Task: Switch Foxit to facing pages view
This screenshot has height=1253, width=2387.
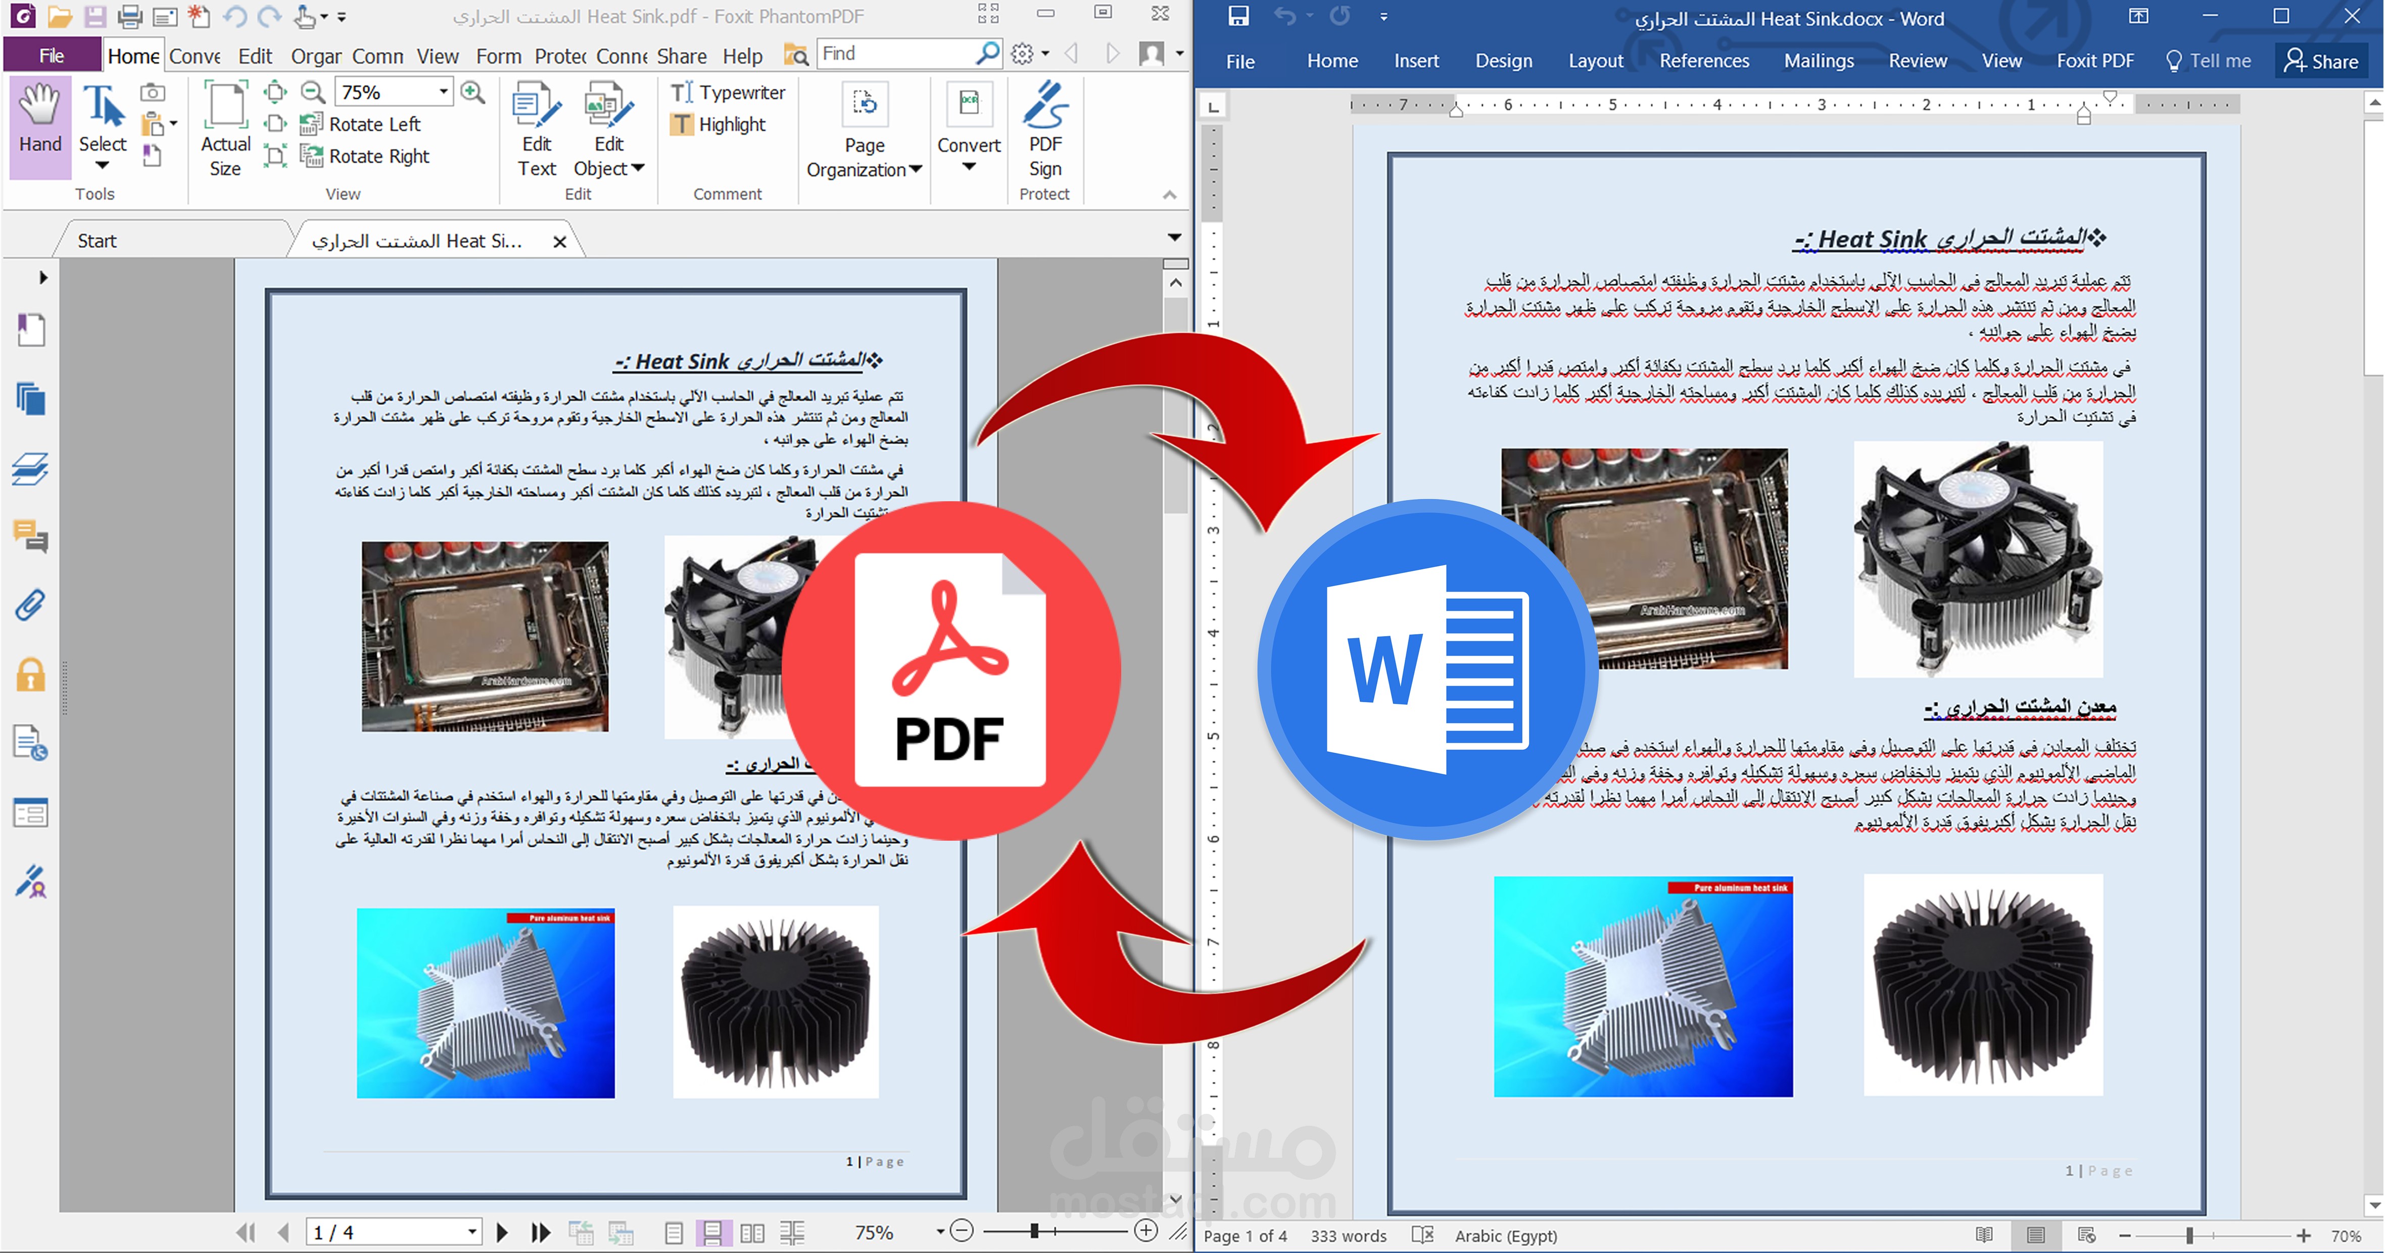Action: coord(752,1232)
